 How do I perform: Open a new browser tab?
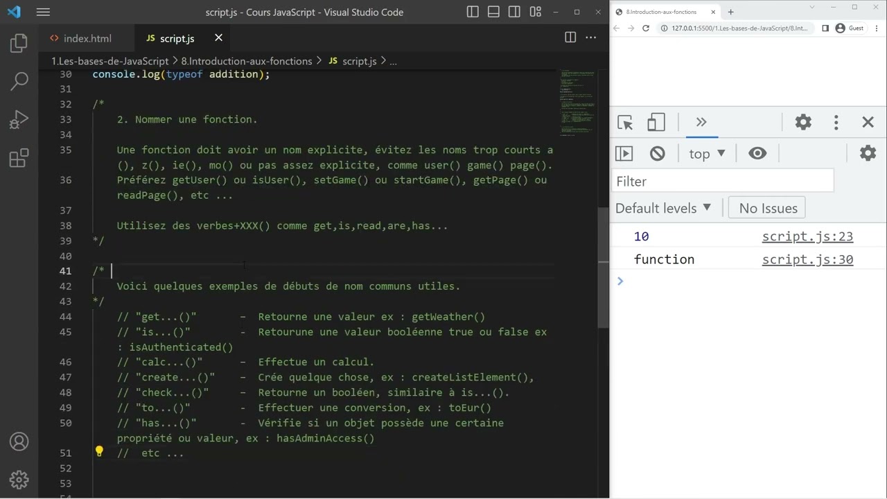(730, 12)
